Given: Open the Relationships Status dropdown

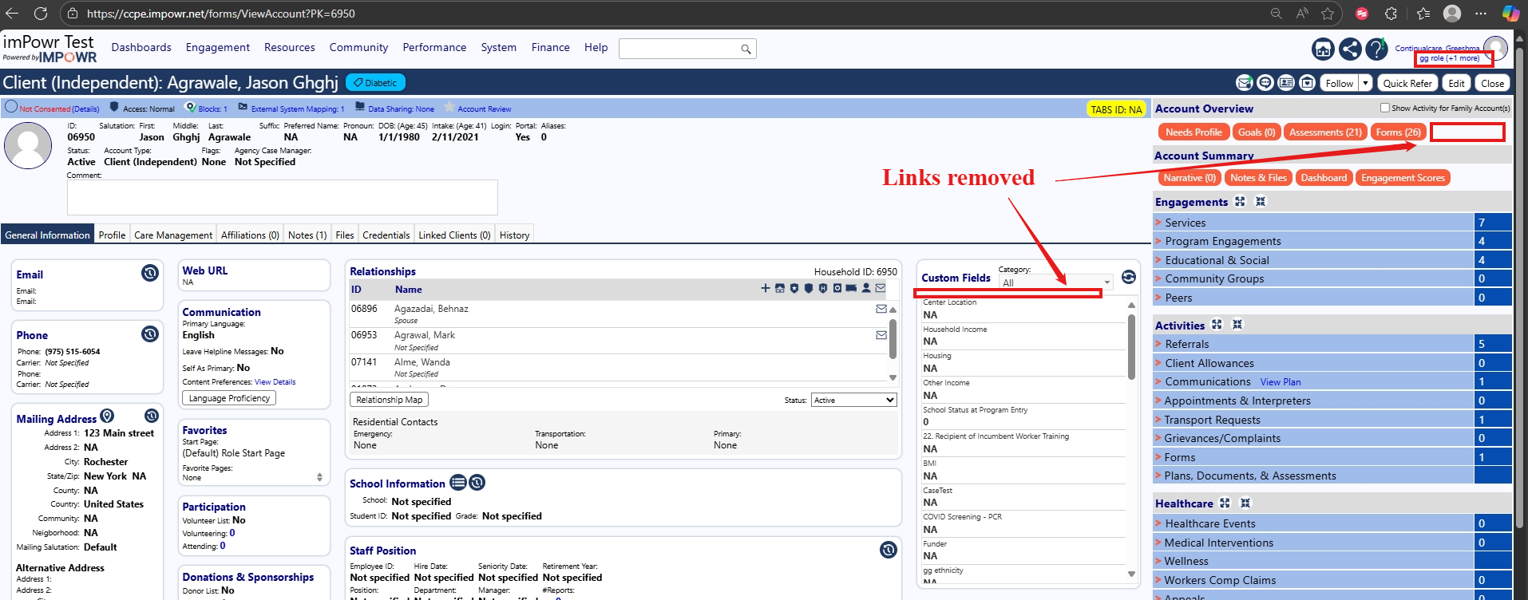Looking at the screenshot, I should point(854,400).
